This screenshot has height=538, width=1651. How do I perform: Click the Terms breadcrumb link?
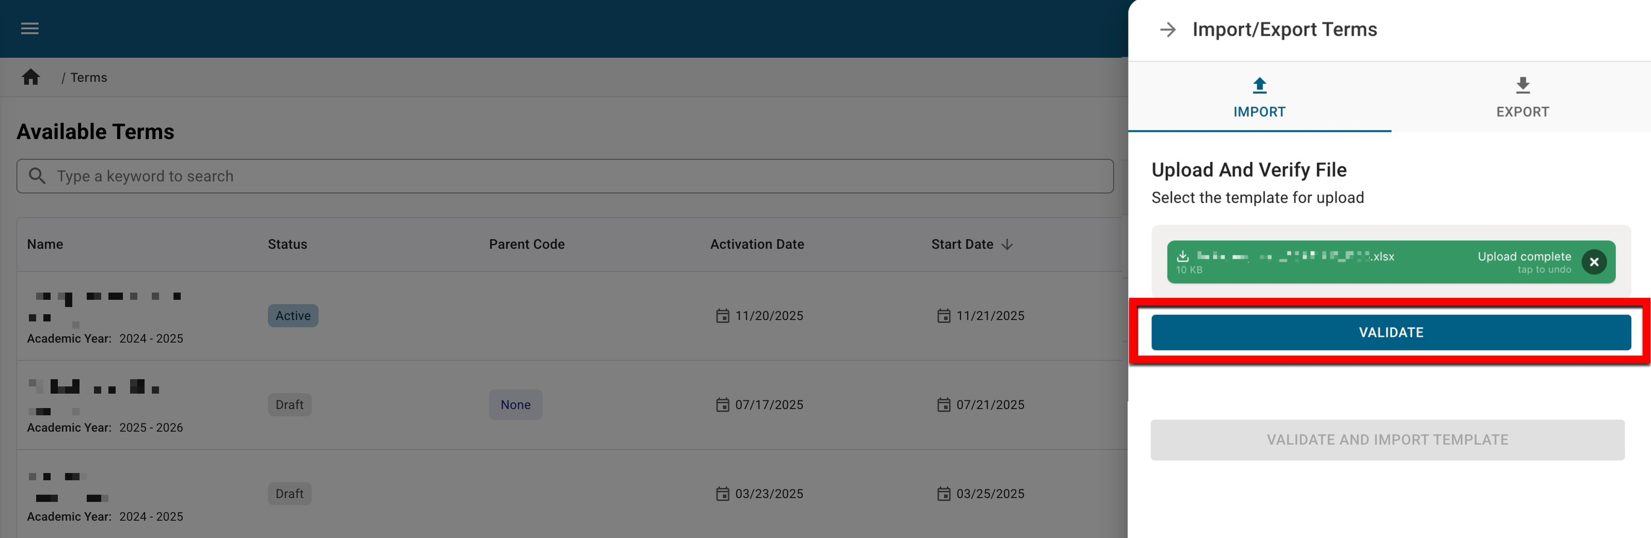[89, 77]
